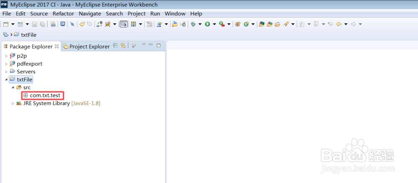
Task: Expand the p2p project
Action: click(6, 56)
